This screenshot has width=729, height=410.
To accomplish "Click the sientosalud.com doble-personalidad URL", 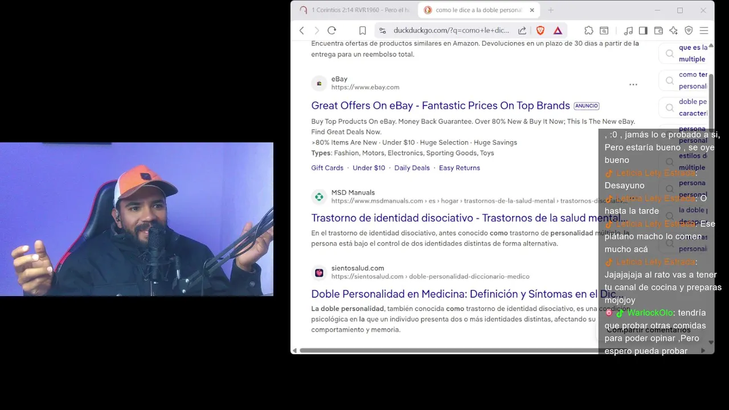I will (430, 277).
